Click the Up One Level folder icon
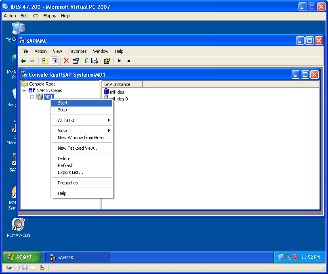The height and width of the screenshot is (274, 328). 45,61
